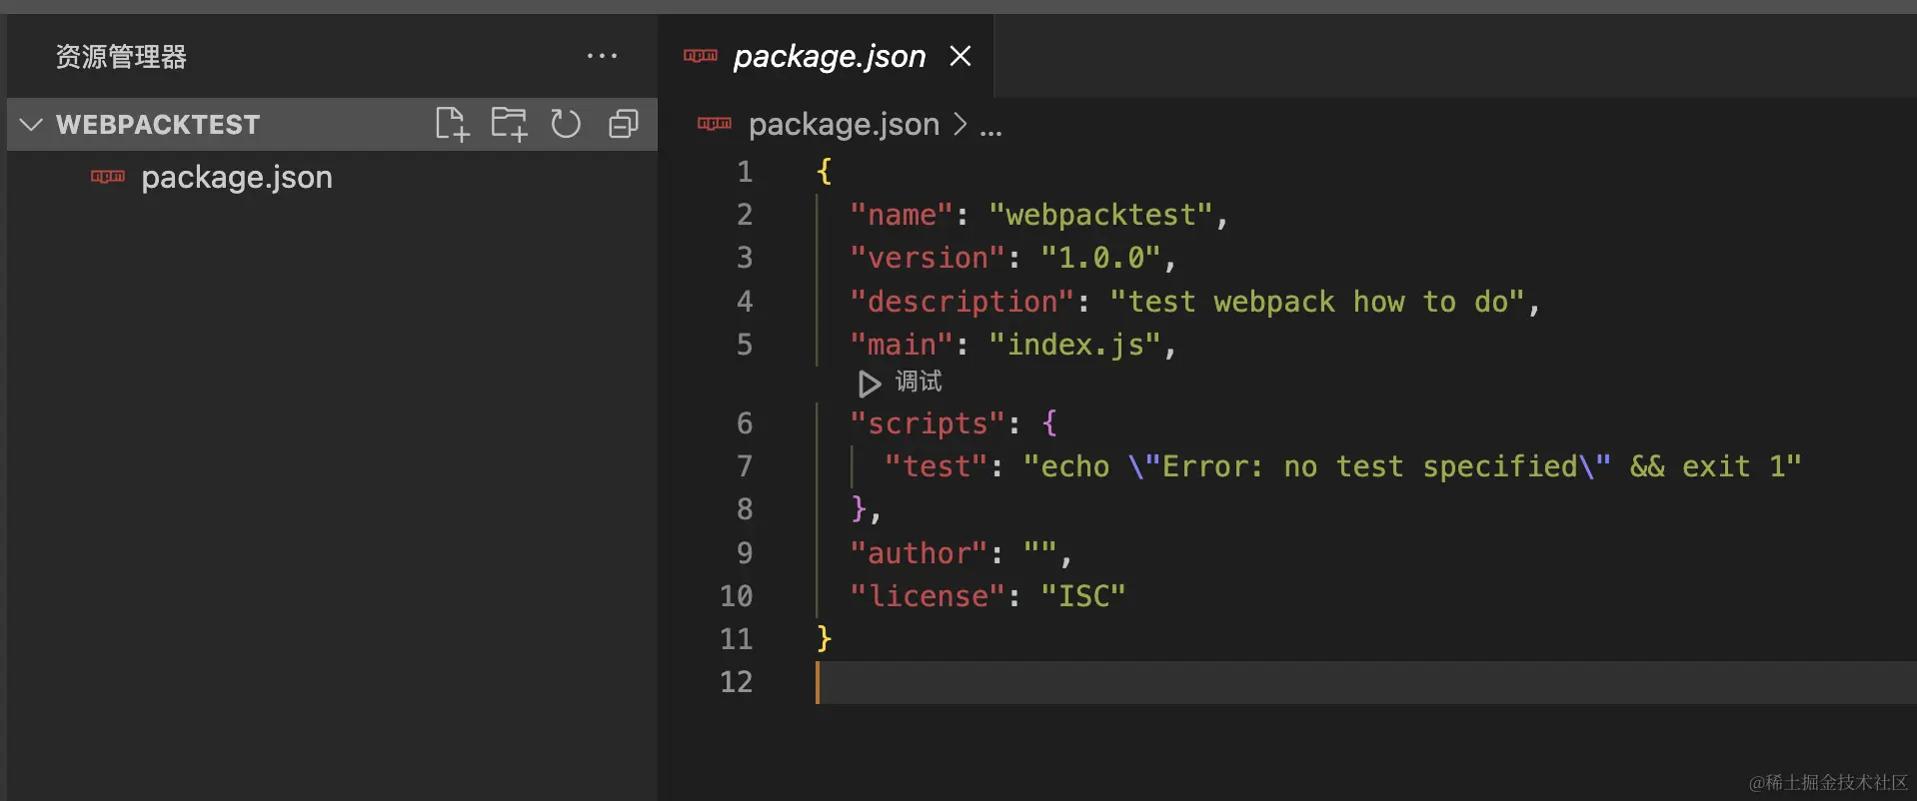Image resolution: width=1917 pixels, height=801 pixels.
Task: Click the WEBPACKTEST section header label
Action: point(158,125)
